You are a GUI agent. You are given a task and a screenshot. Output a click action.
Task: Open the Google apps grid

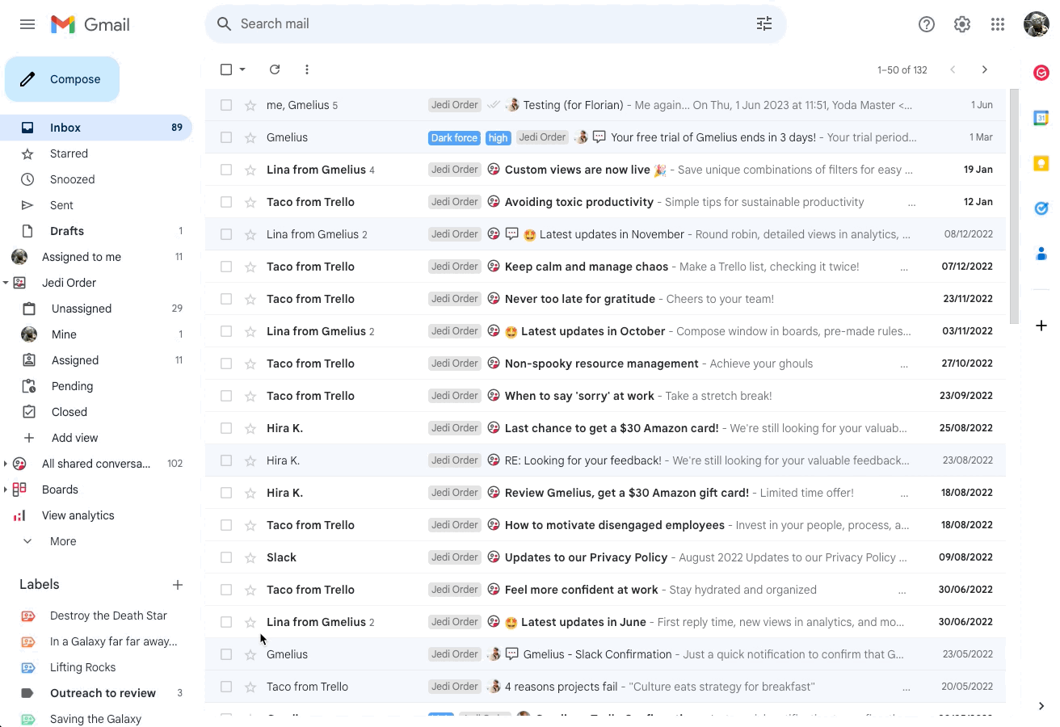coord(998,24)
